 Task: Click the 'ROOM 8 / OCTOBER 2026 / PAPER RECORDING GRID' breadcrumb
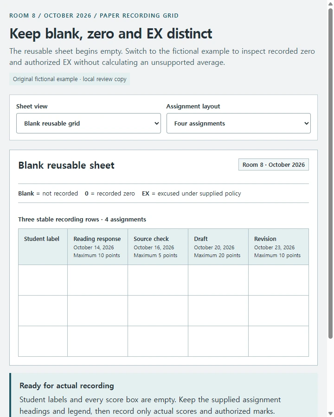point(94,15)
